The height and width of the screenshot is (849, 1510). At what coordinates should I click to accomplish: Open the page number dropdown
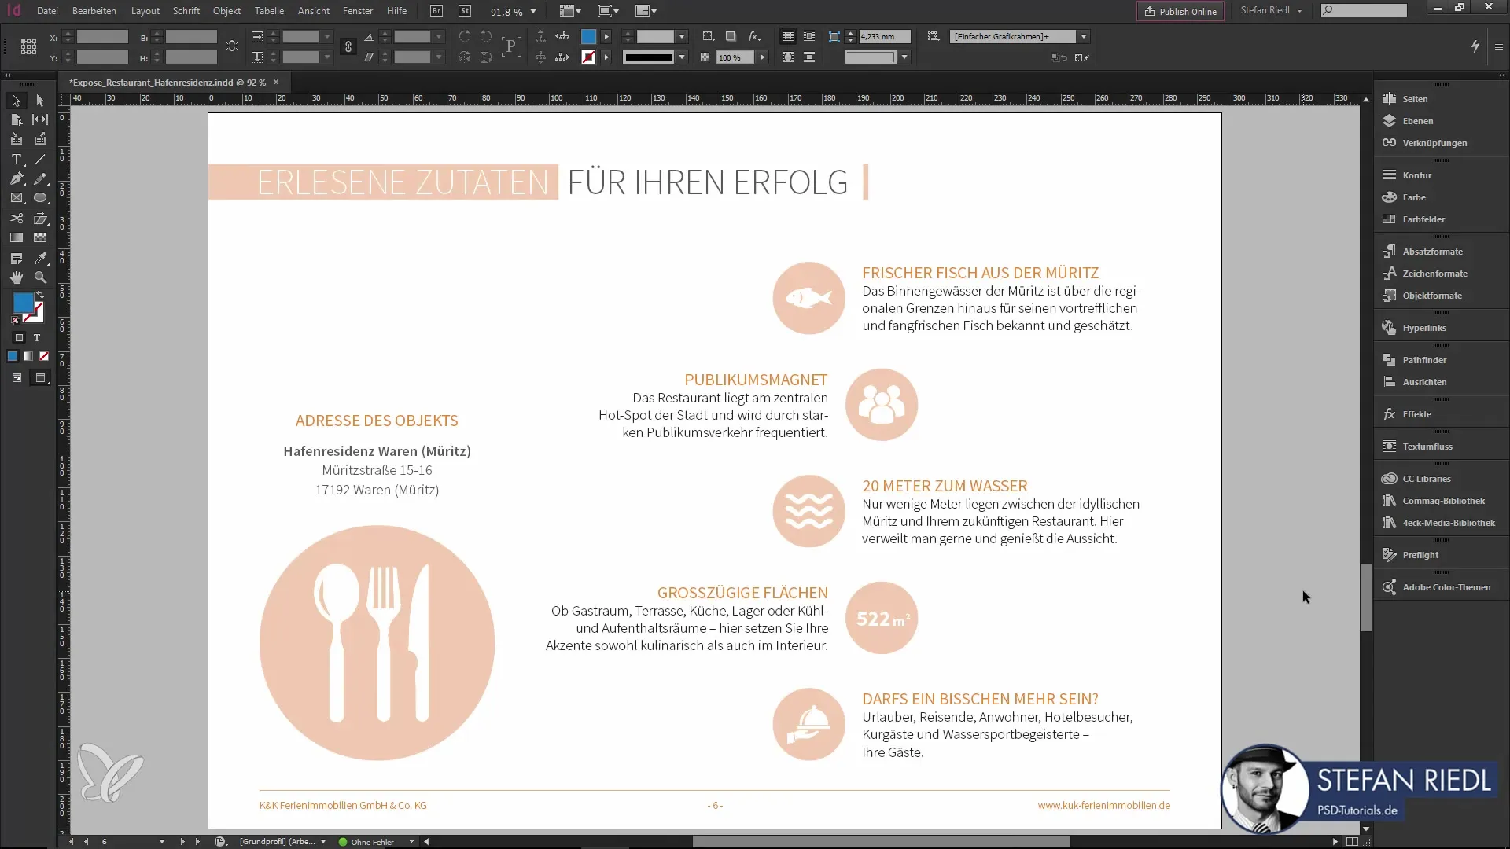[162, 842]
